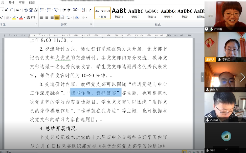Toggle justify alignment button
246x153 pixels.
57,17
